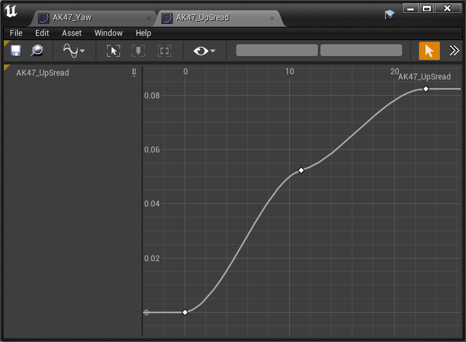
Task: Open the Window menu
Action: tap(108, 33)
